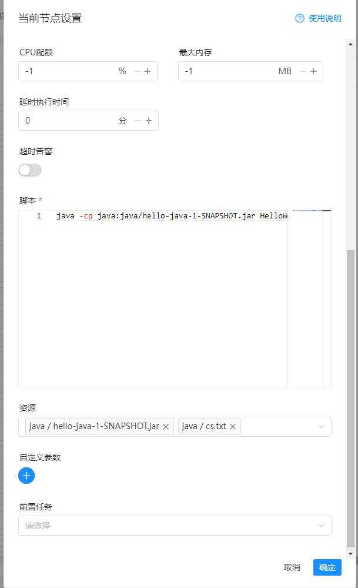Open the 使用说明 usage instructions link
Screen dimensions: 358x588
324,18
